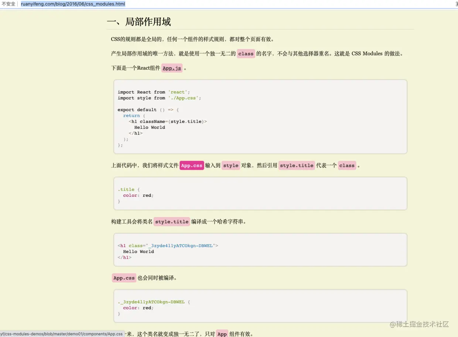Click the text 下面是一个React组件
This screenshot has width=458, height=337.
click(x=136, y=68)
